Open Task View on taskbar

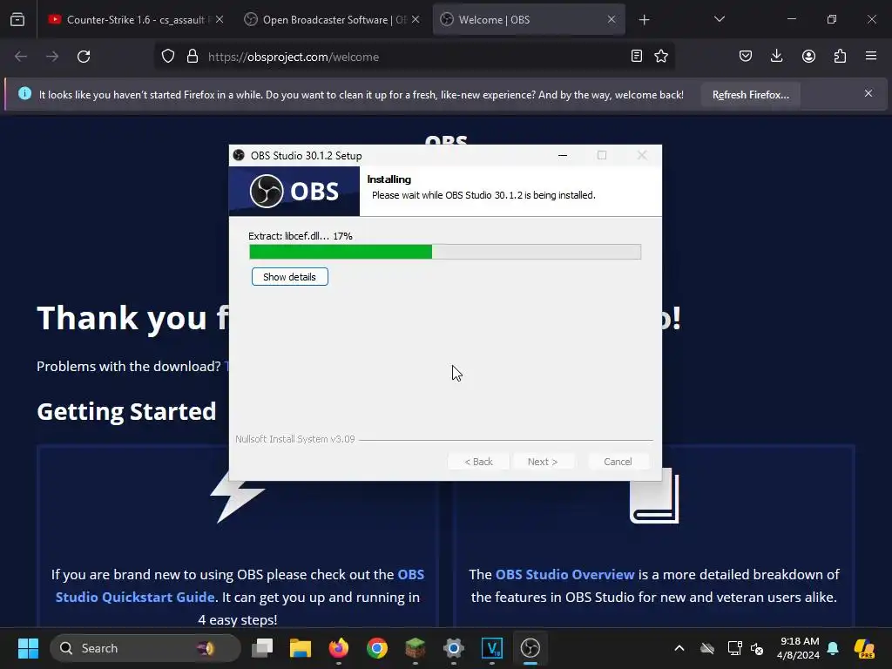(x=262, y=648)
